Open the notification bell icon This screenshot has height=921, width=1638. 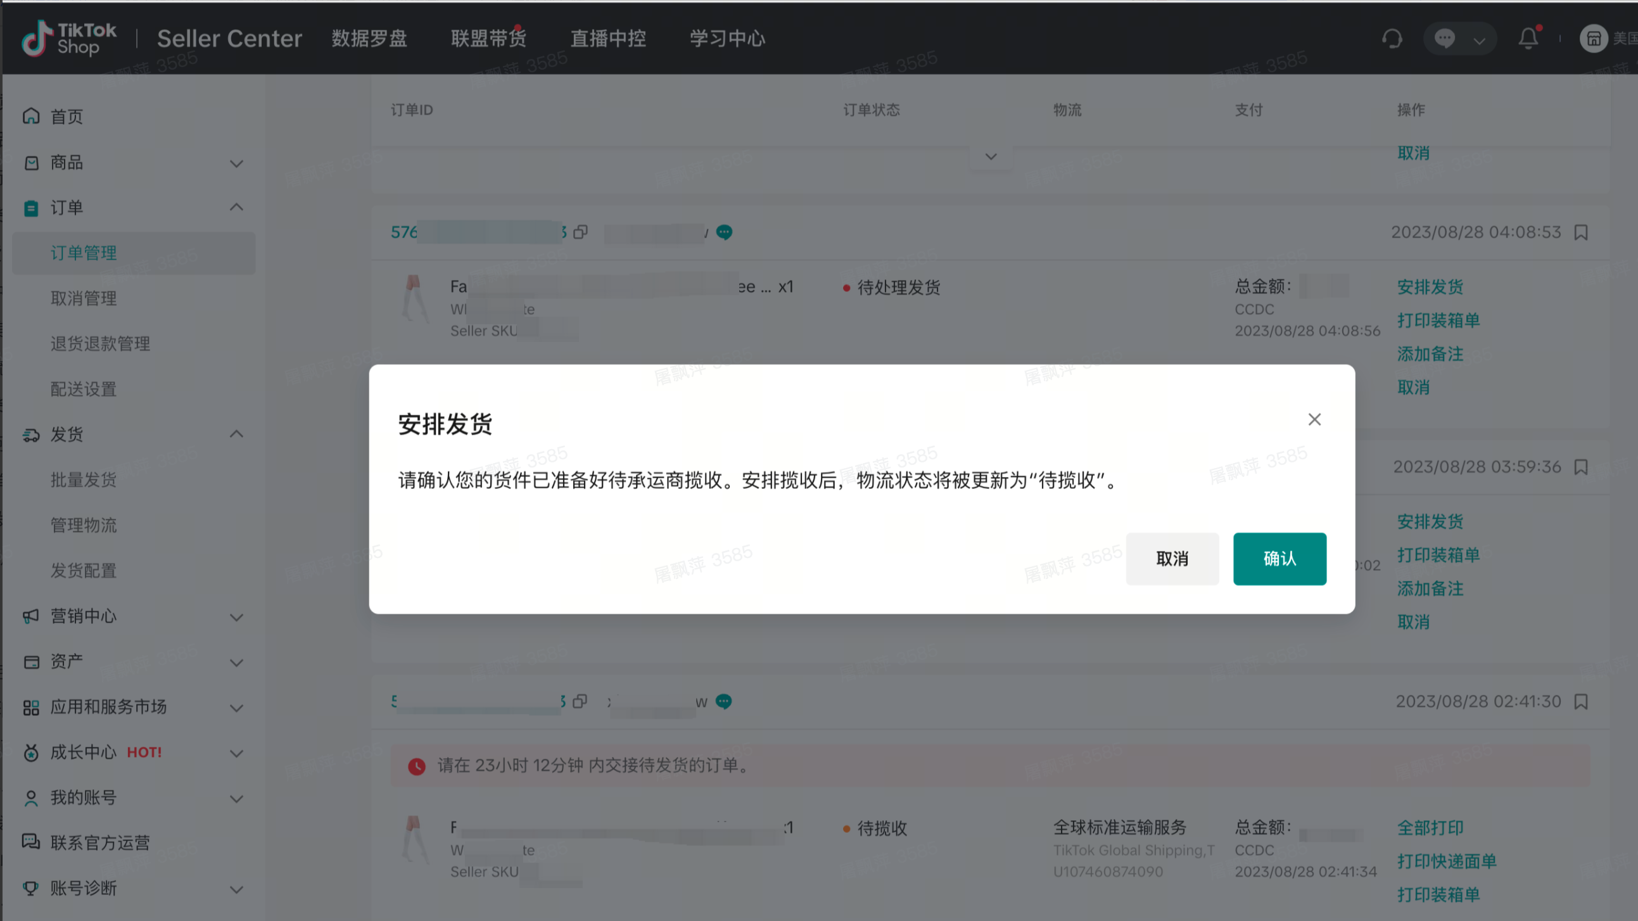pyautogui.click(x=1528, y=39)
